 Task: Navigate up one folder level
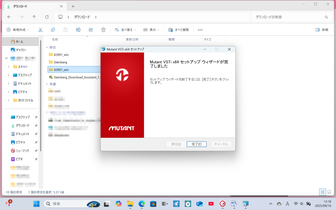tap(34, 17)
